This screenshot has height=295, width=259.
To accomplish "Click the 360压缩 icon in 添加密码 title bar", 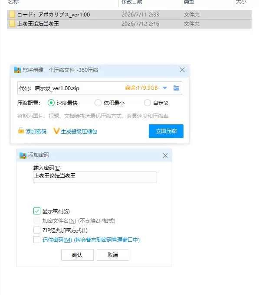I will pos(23,156).
